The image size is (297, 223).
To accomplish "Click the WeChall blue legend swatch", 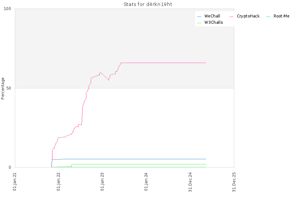I will click(x=199, y=17).
